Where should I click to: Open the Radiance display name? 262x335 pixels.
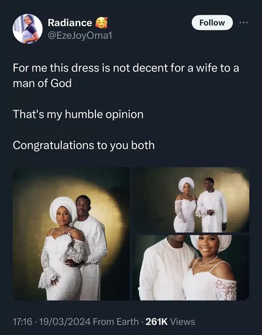(70, 23)
